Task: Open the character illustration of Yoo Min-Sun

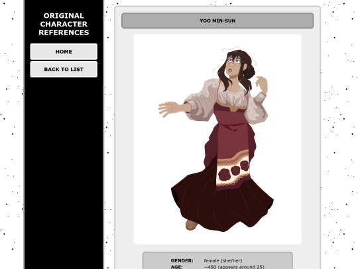Action: tap(217, 139)
